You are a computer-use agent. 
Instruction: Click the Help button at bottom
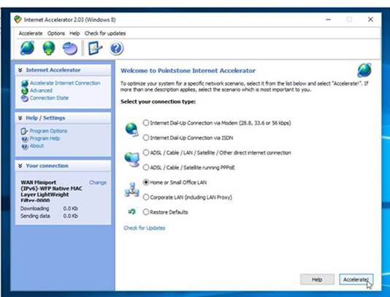pos(317,279)
